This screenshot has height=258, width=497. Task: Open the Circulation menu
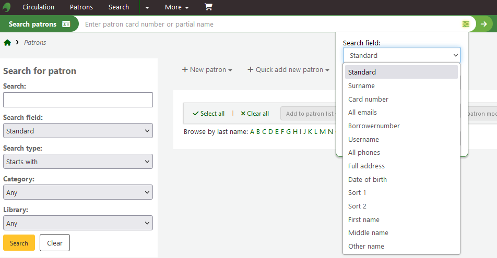click(x=38, y=7)
